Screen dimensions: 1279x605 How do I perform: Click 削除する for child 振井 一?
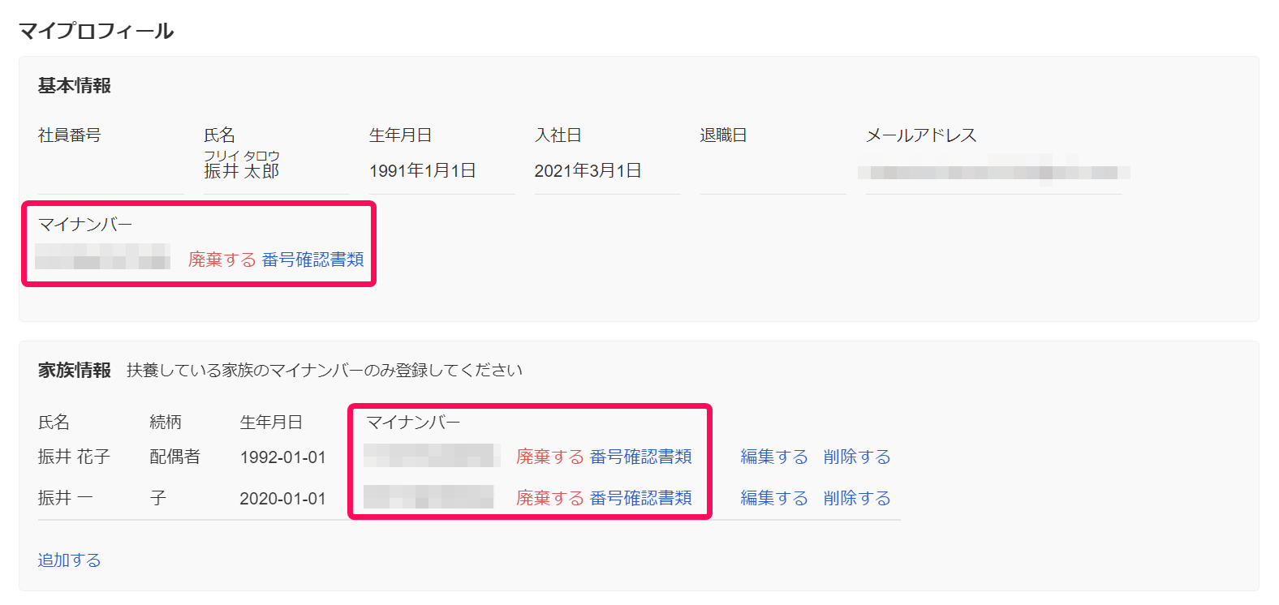click(x=856, y=498)
